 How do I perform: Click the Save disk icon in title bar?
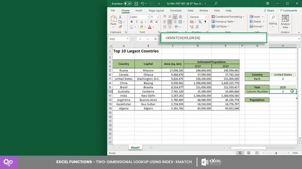pos(136,3)
